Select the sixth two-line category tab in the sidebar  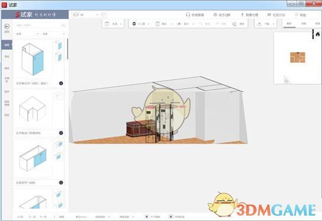pos(7,103)
